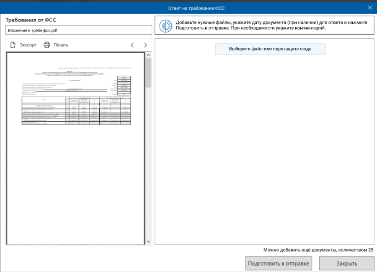The width and height of the screenshot is (377, 272).
Task: Click the "Печать" text label
Action: [61, 45]
